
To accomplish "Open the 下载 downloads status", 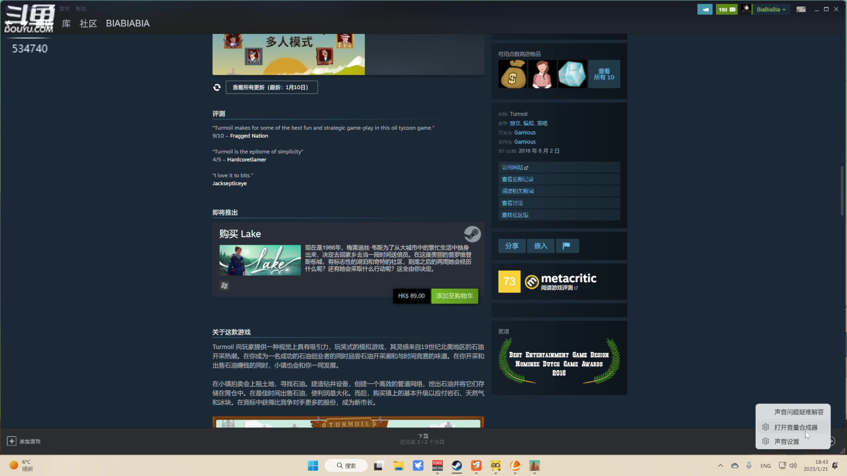I will tap(423, 439).
